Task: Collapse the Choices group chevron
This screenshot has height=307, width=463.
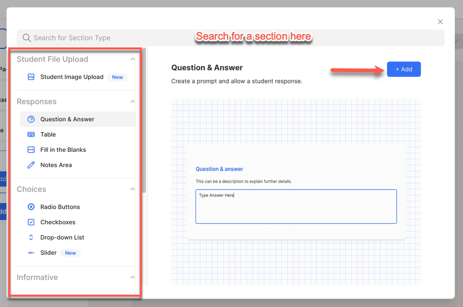Action: click(x=133, y=189)
